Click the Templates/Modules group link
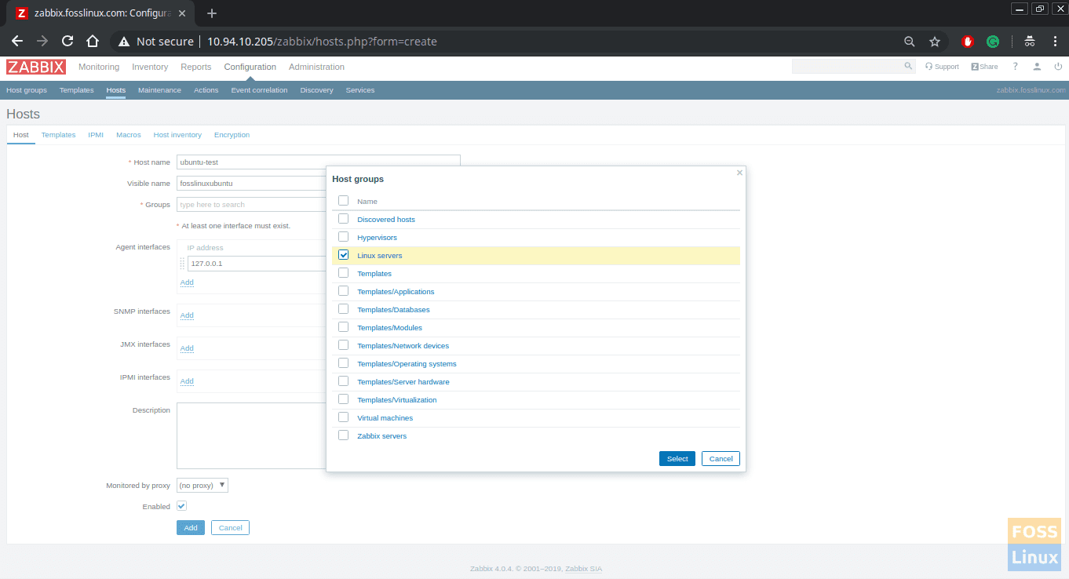The height and width of the screenshot is (579, 1069). click(x=389, y=328)
